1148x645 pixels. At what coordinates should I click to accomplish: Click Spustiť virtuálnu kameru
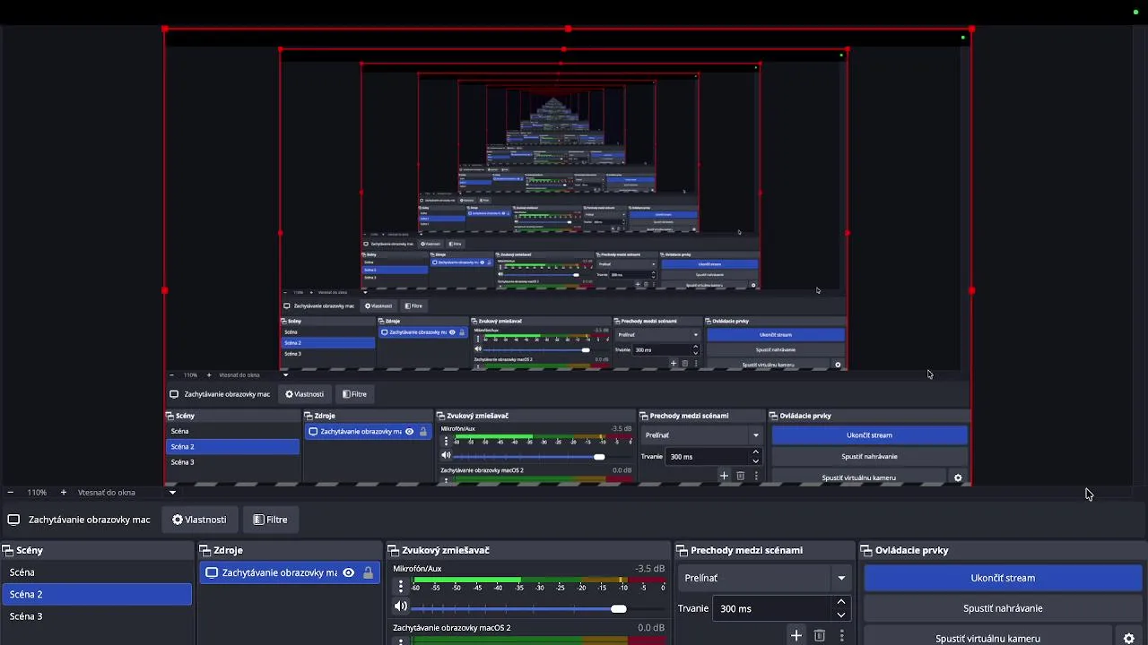(x=987, y=638)
